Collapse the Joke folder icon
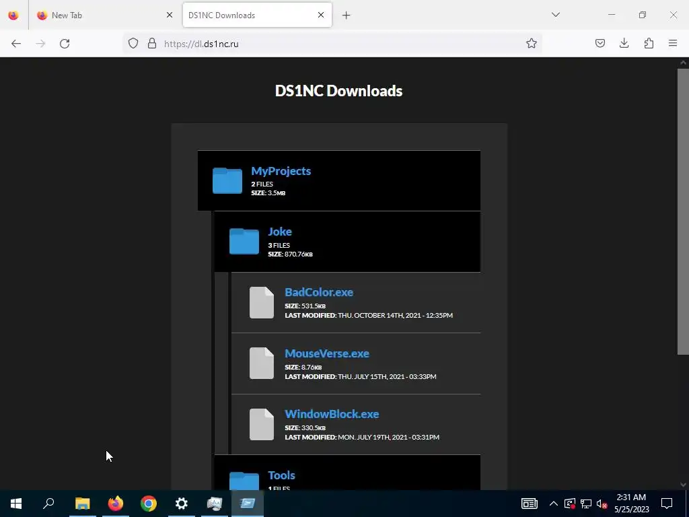The image size is (689, 517). (x=244, y=241)
